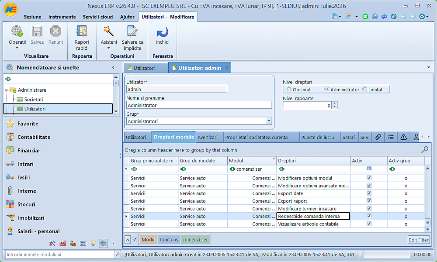Image resolution: width=437 pixels, height=262 pixels.
Task: Launch the Asistent wizard wand
Action: (x=109, y=31)
